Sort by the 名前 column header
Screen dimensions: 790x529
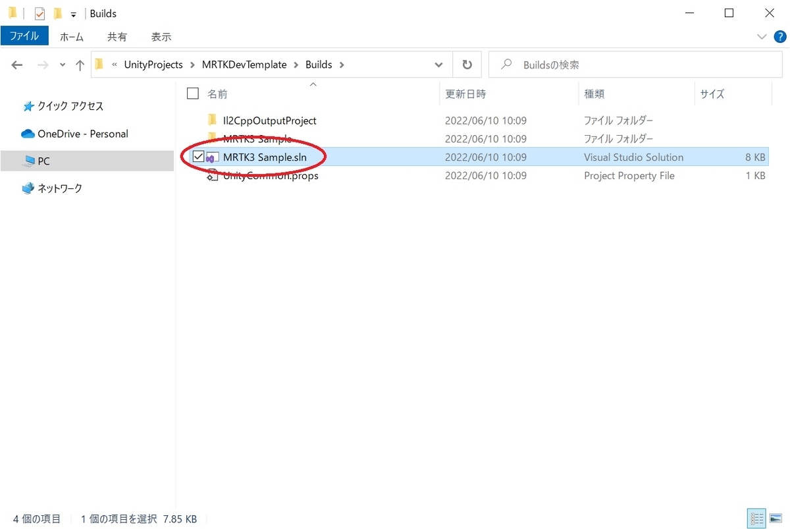[217, 94]
